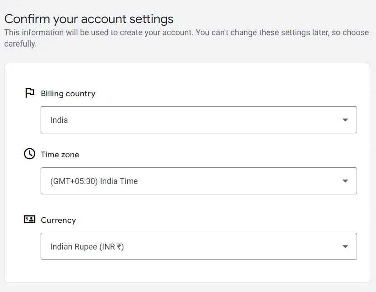
Task: Select the Currency label text
Action: tap(58, 220)
